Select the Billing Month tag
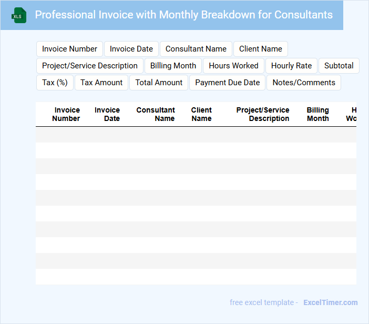The image size is (369, 324). (173, 66)
